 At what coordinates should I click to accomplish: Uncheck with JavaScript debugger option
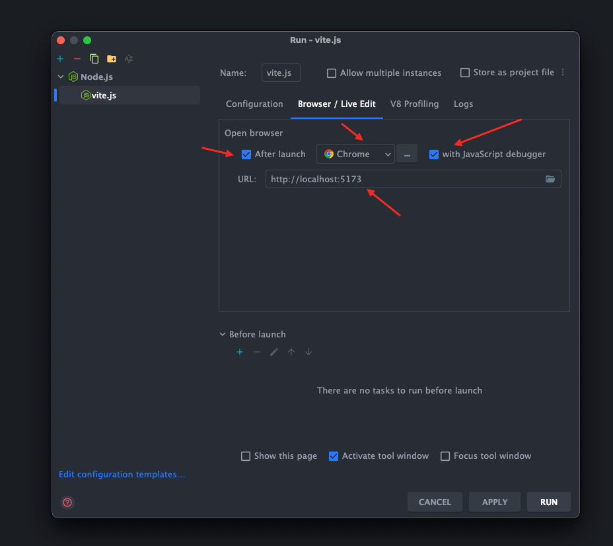(x=434, y=154)
